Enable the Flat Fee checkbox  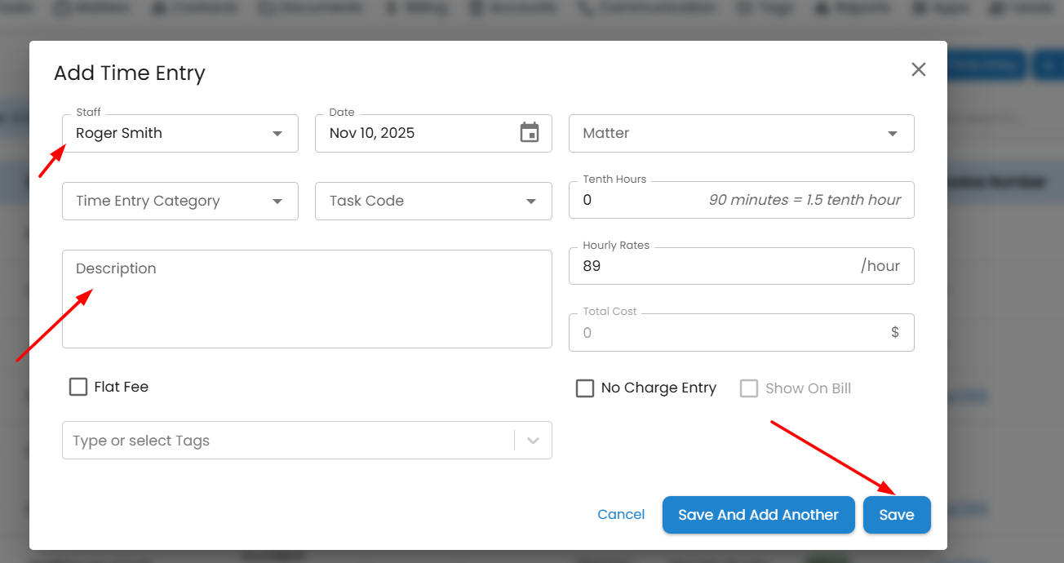click(x=78, y=387)
